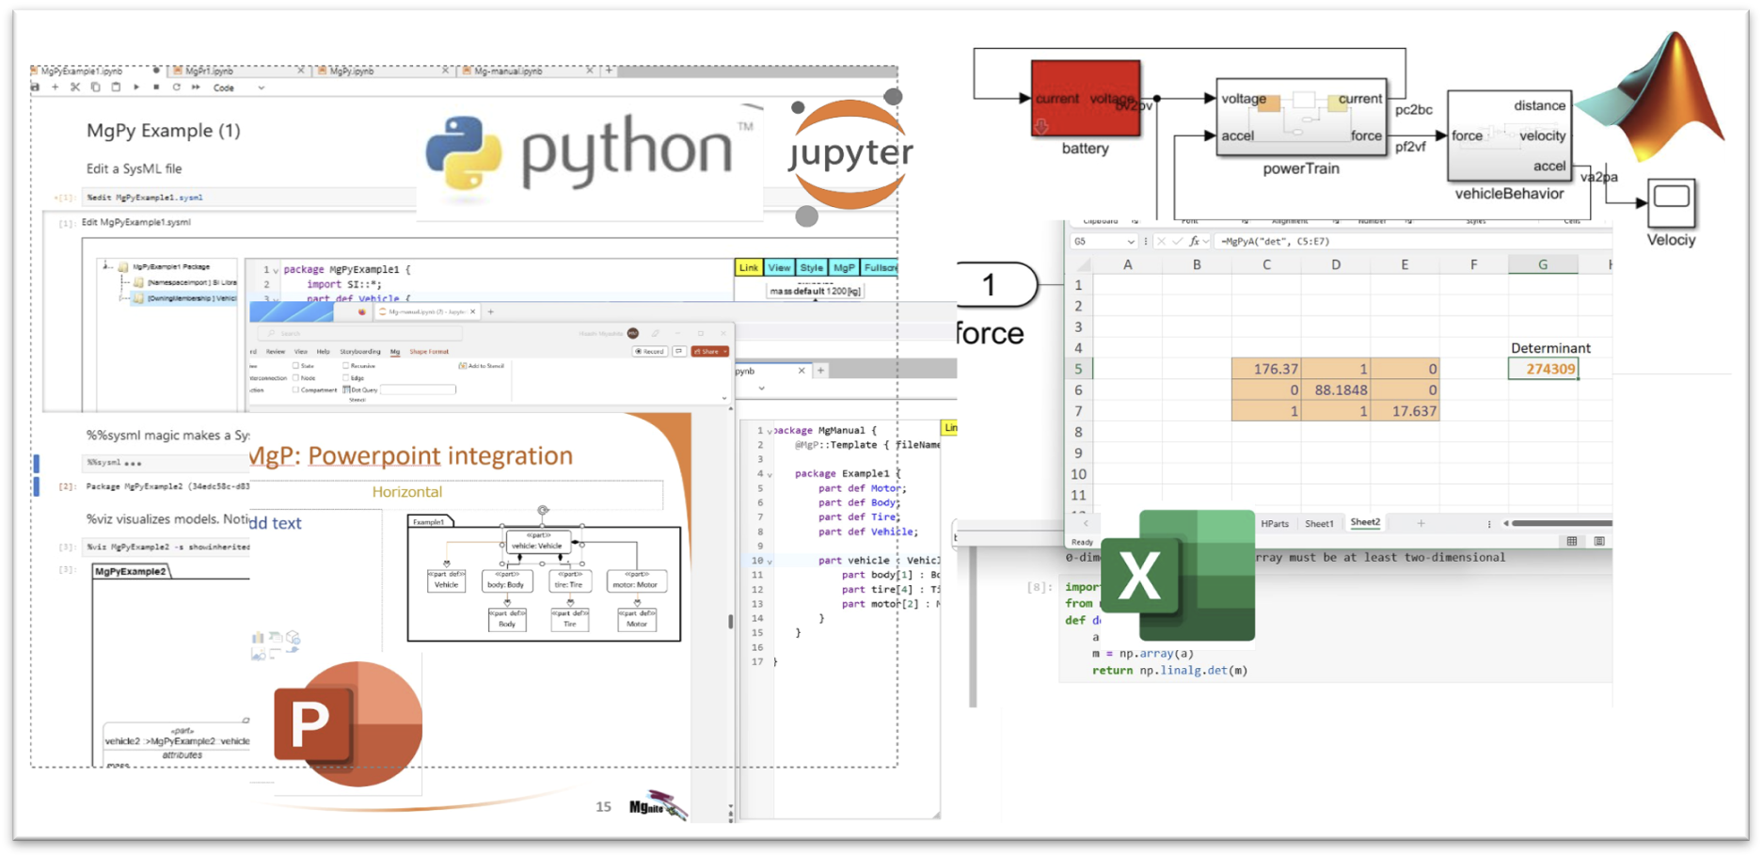Screen dimensions: 1762x857
Task: Cut the selected cell with scissors icon
Action: [x=75, y=87]
